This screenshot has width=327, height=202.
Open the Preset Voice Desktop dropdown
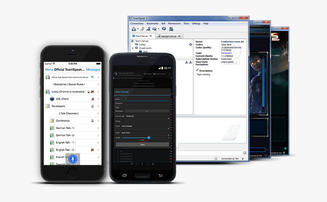[145, 127]
